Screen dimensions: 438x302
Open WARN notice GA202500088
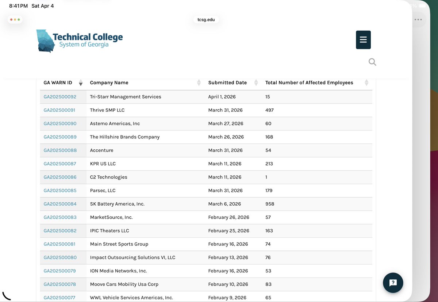pyautogui.click(x=60, y=150)
